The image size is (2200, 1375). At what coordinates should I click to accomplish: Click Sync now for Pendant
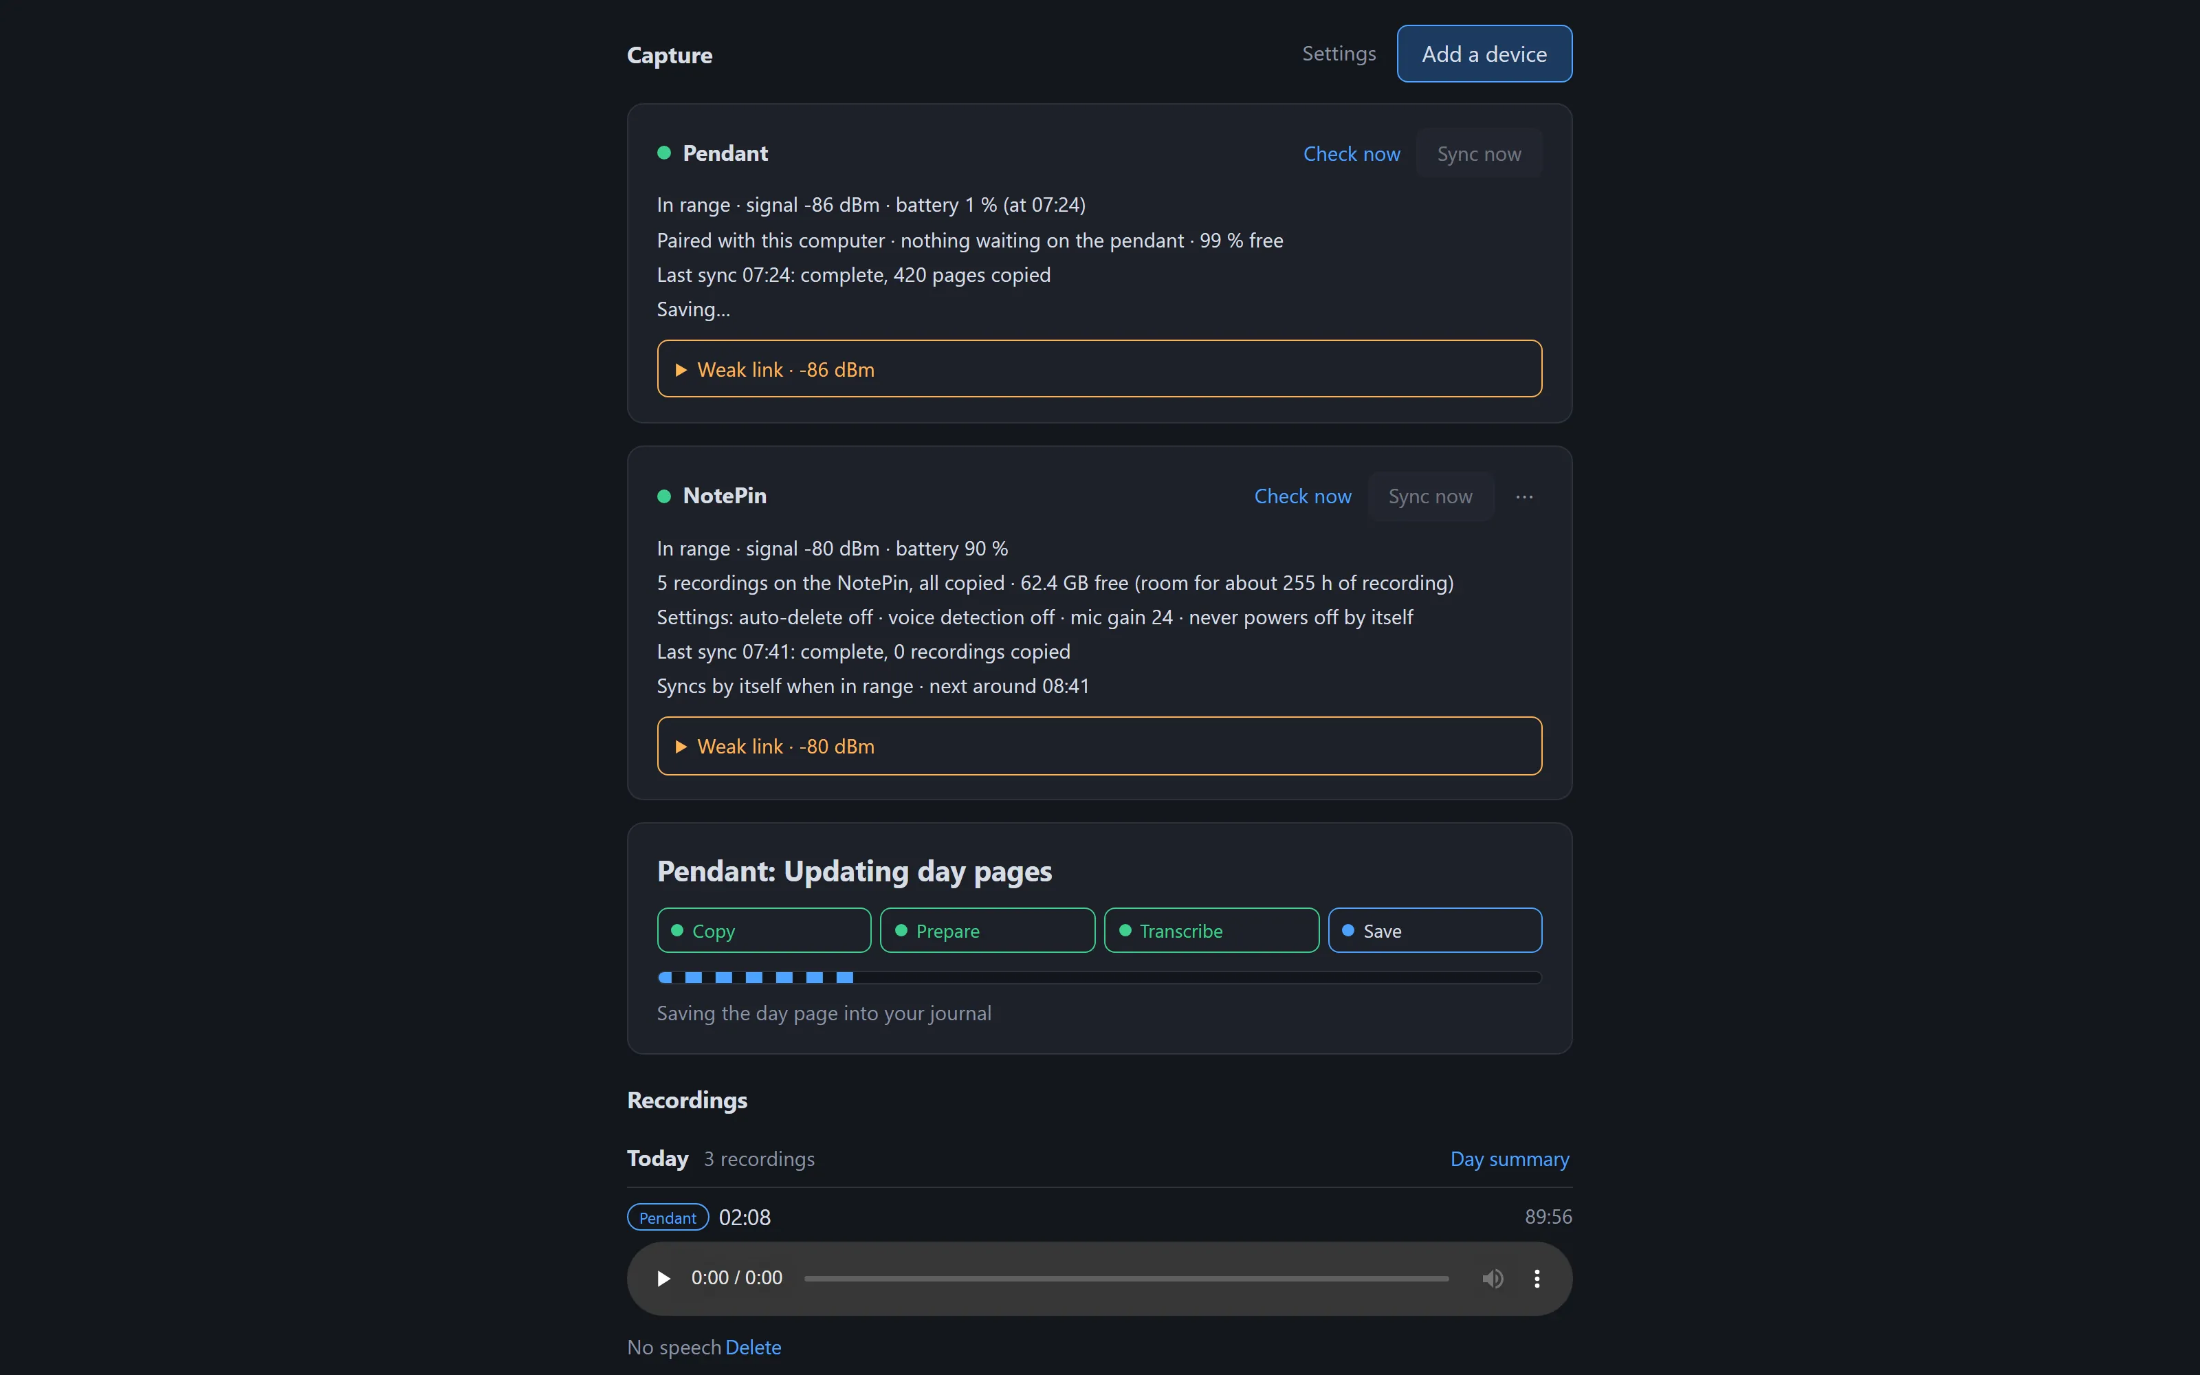(x=1478, y=154)
